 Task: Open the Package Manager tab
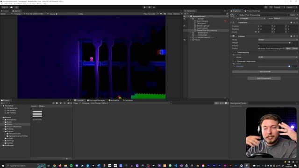(x=96, y=100)
